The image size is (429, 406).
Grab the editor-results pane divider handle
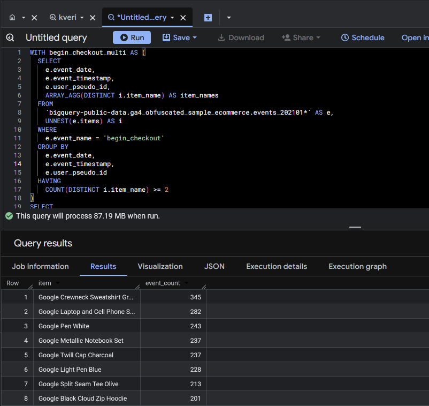[355, 227]
